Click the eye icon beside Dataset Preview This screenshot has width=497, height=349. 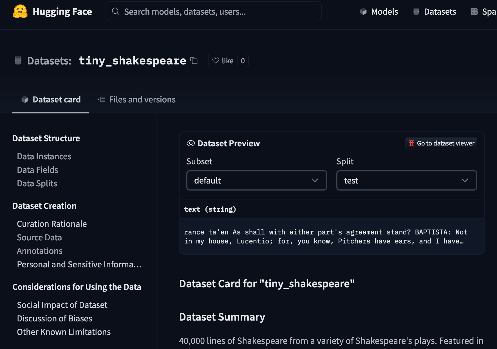(191, 143)
